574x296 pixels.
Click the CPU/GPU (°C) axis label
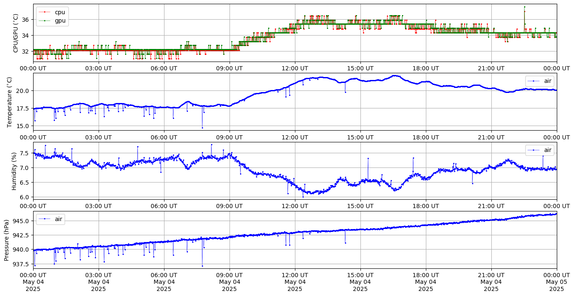[16, 33]
